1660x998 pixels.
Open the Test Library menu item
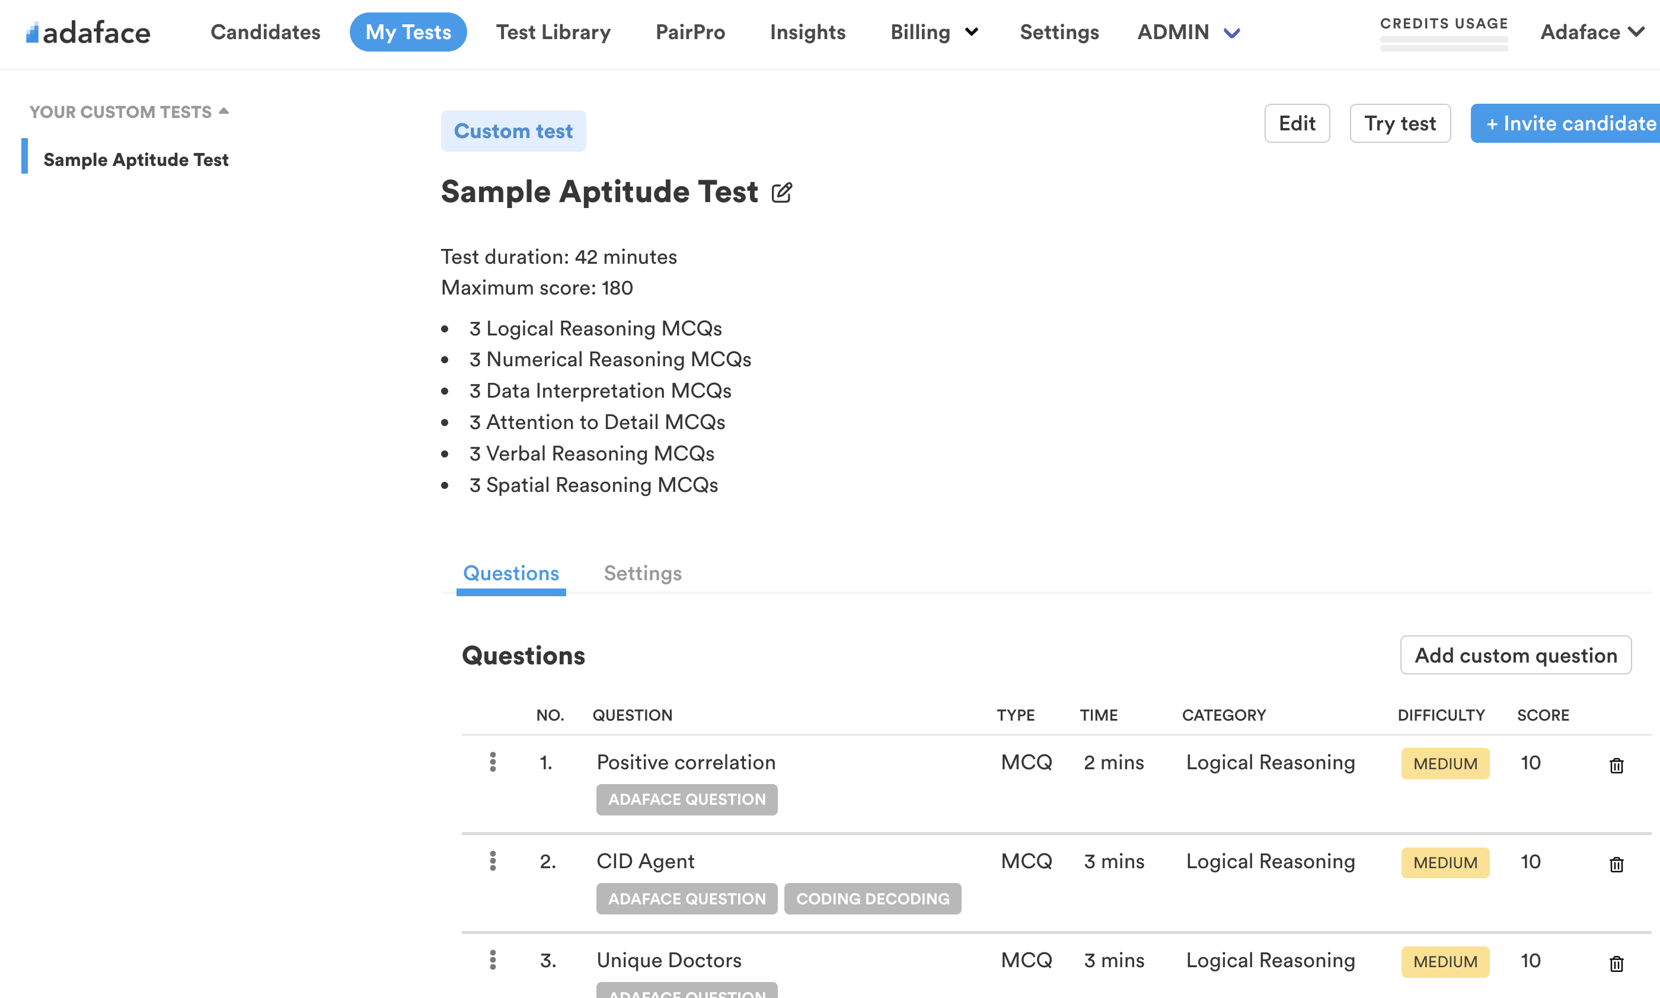pos(553,32)
